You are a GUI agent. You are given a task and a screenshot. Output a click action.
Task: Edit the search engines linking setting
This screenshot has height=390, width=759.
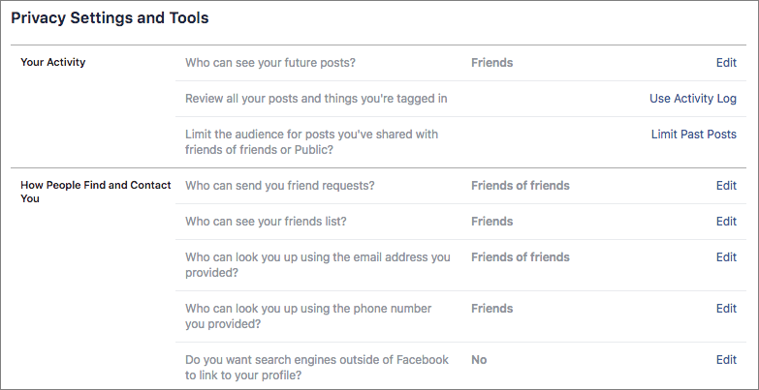[726, 360]
